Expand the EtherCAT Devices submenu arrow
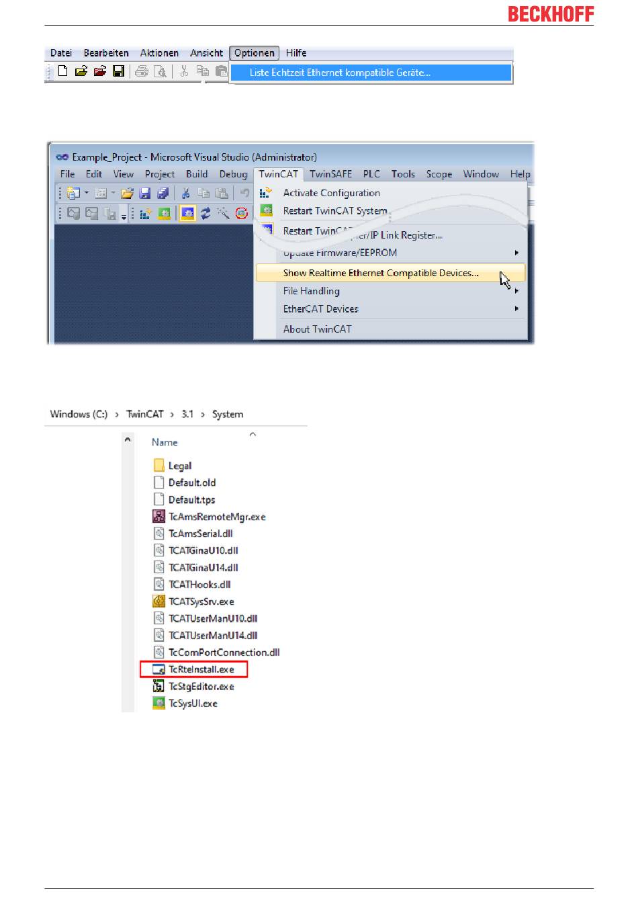 click(x=516, y=308)
